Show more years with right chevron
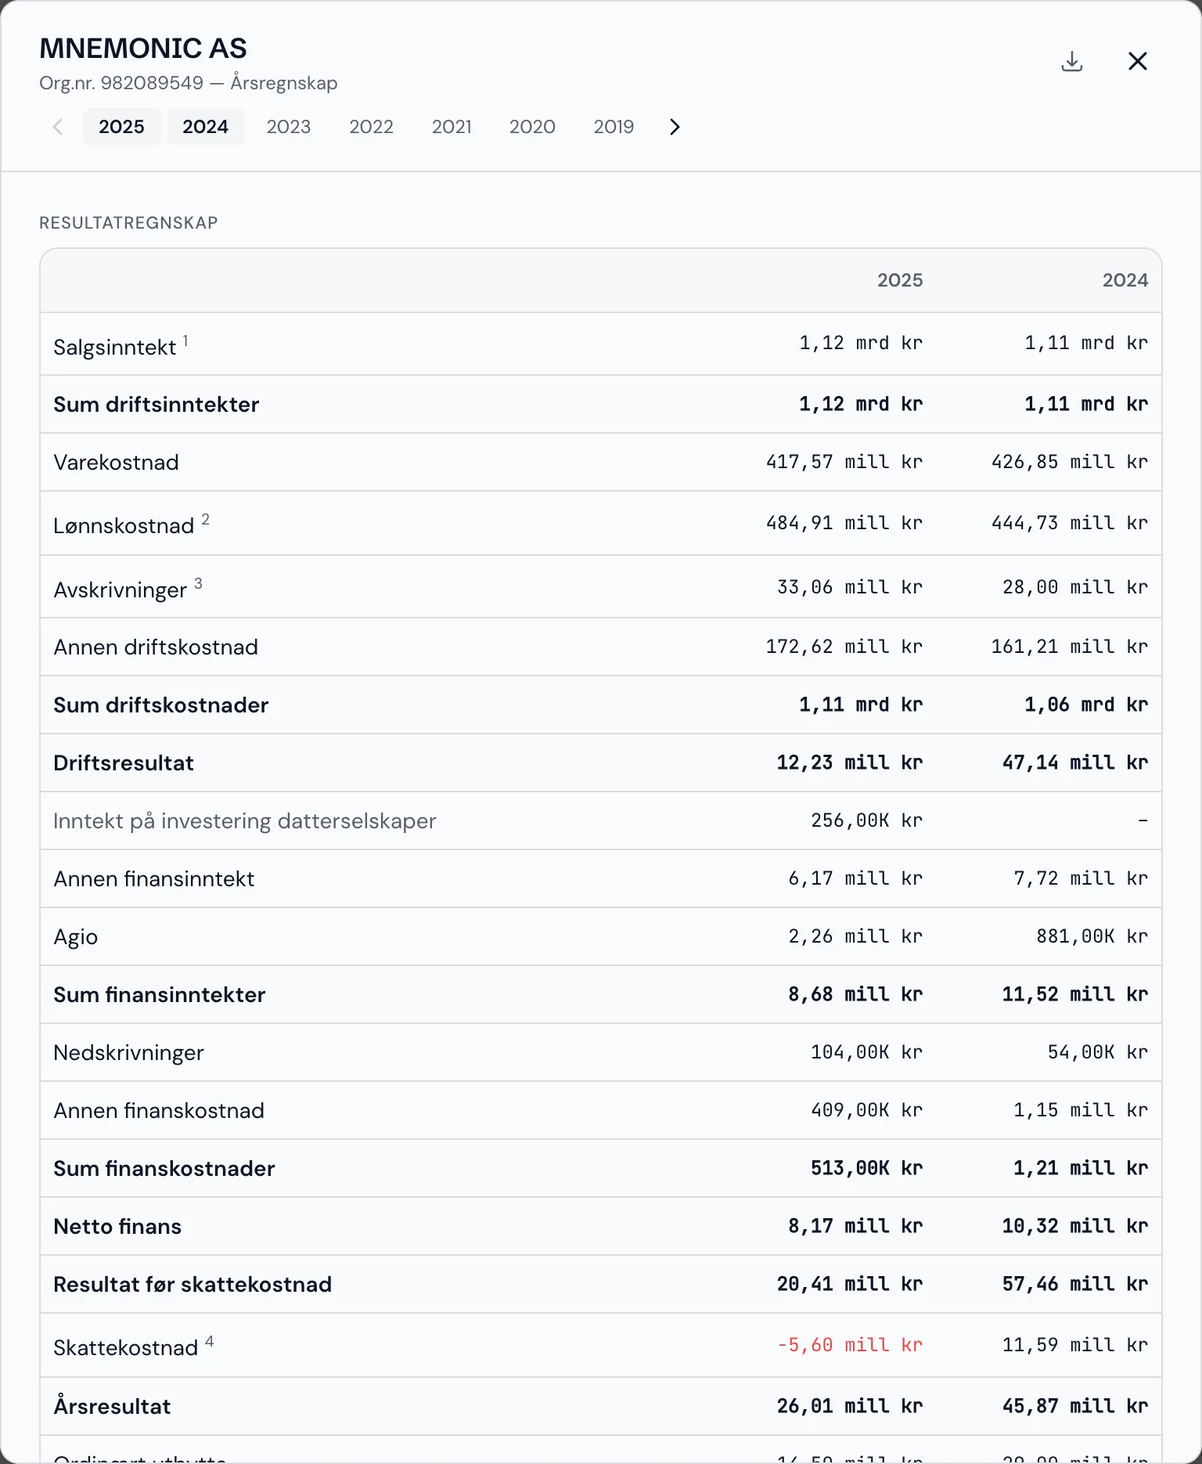Image resolution: width=1202 pixels, height=1464 pixels. click(675, 127)
